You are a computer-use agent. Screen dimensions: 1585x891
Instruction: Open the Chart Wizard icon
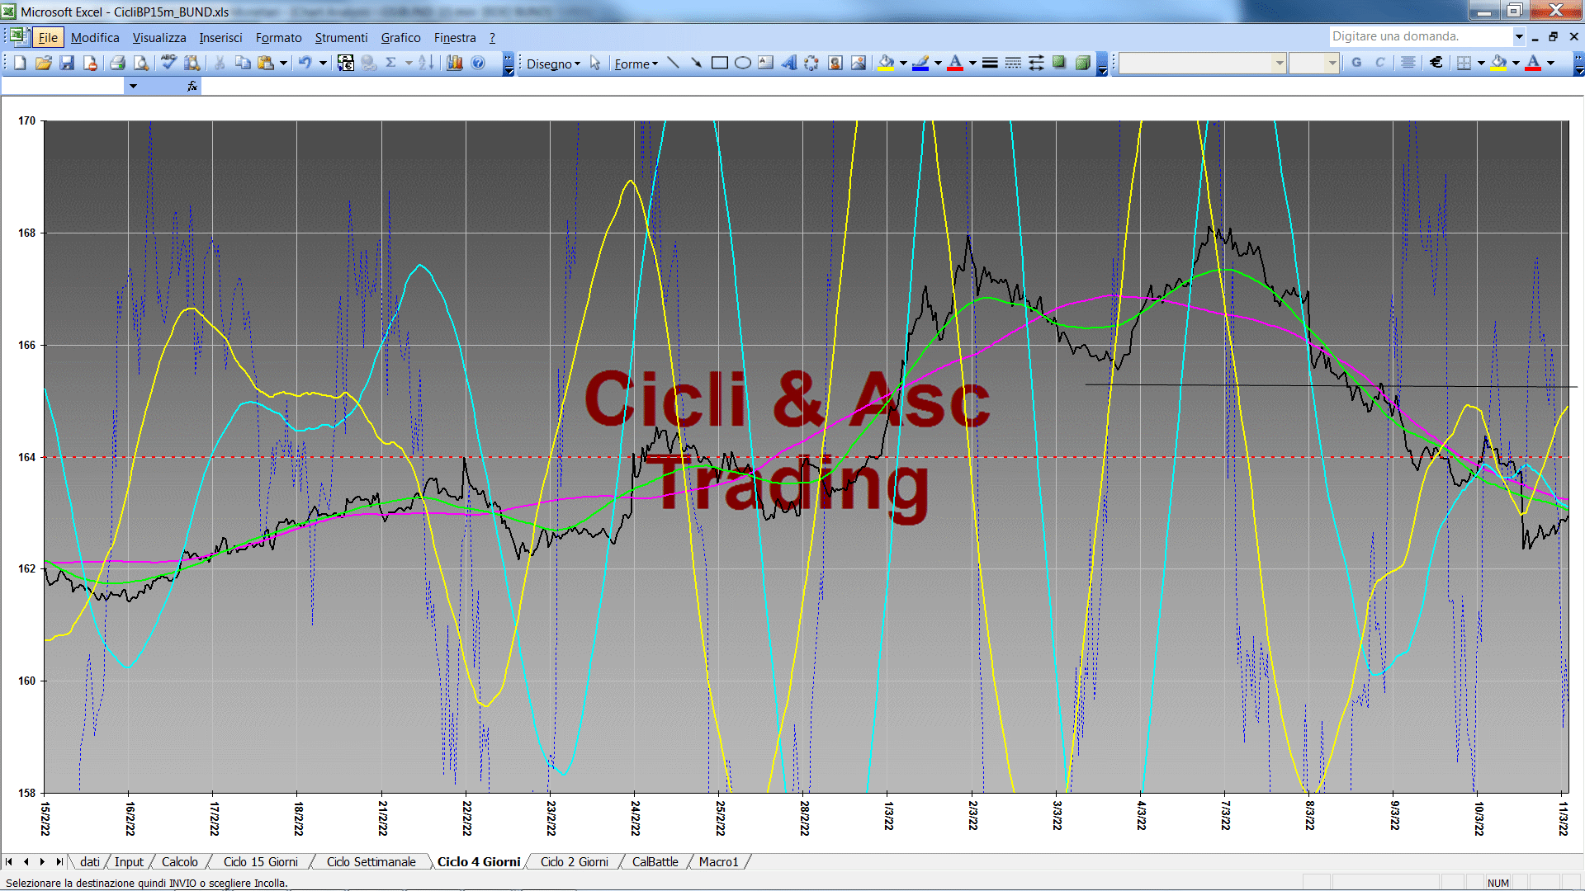454,63
